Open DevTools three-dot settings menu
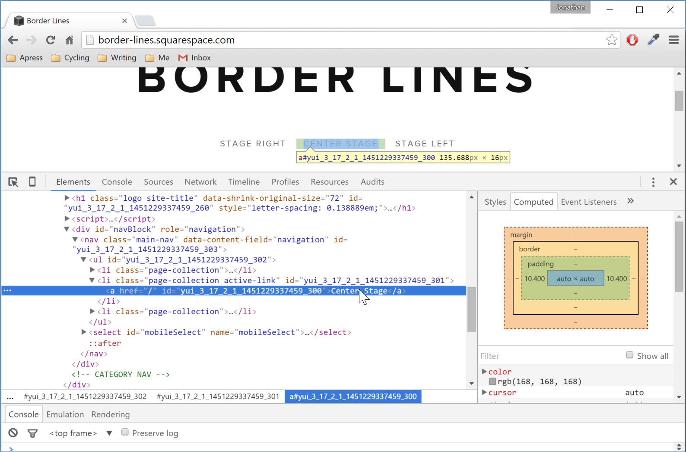Screen dimensions: 686x452 pos(653,182)
